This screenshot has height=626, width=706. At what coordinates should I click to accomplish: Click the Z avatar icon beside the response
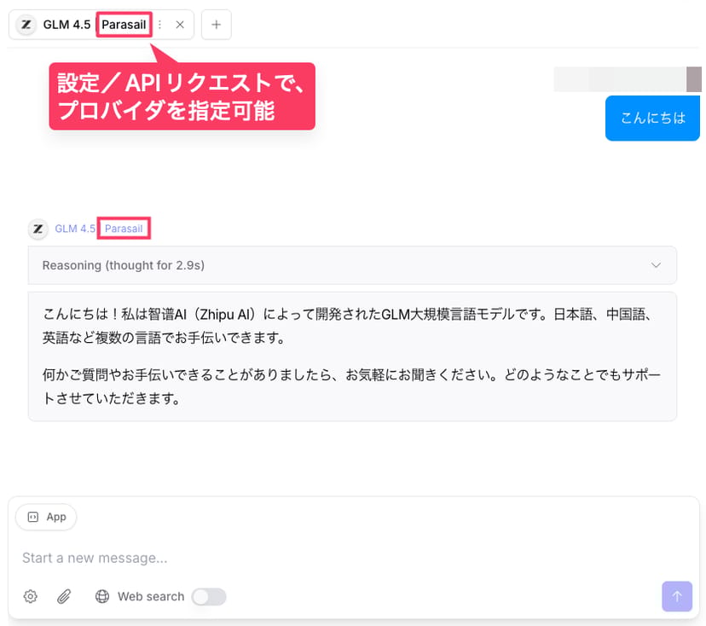[38, 229]
